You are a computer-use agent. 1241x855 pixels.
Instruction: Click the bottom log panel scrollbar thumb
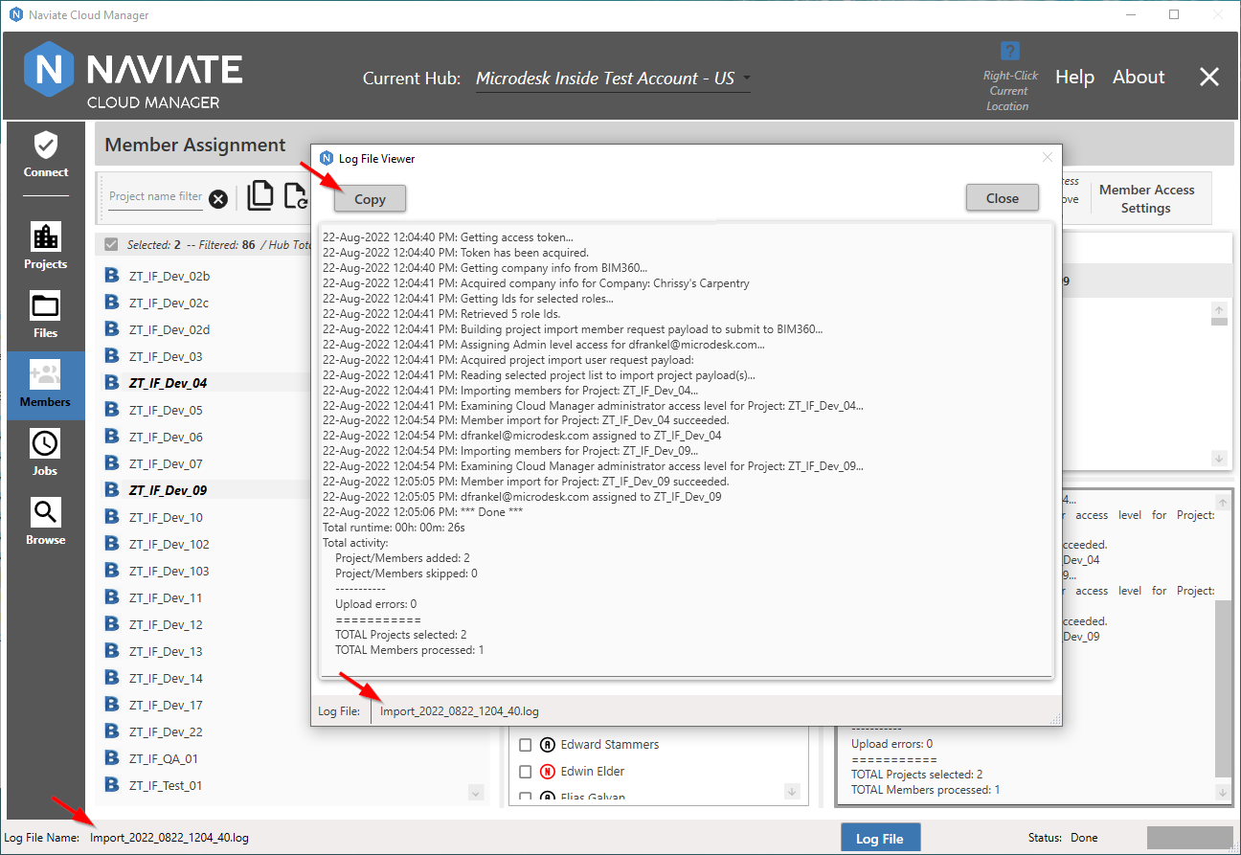(1222, 688)
